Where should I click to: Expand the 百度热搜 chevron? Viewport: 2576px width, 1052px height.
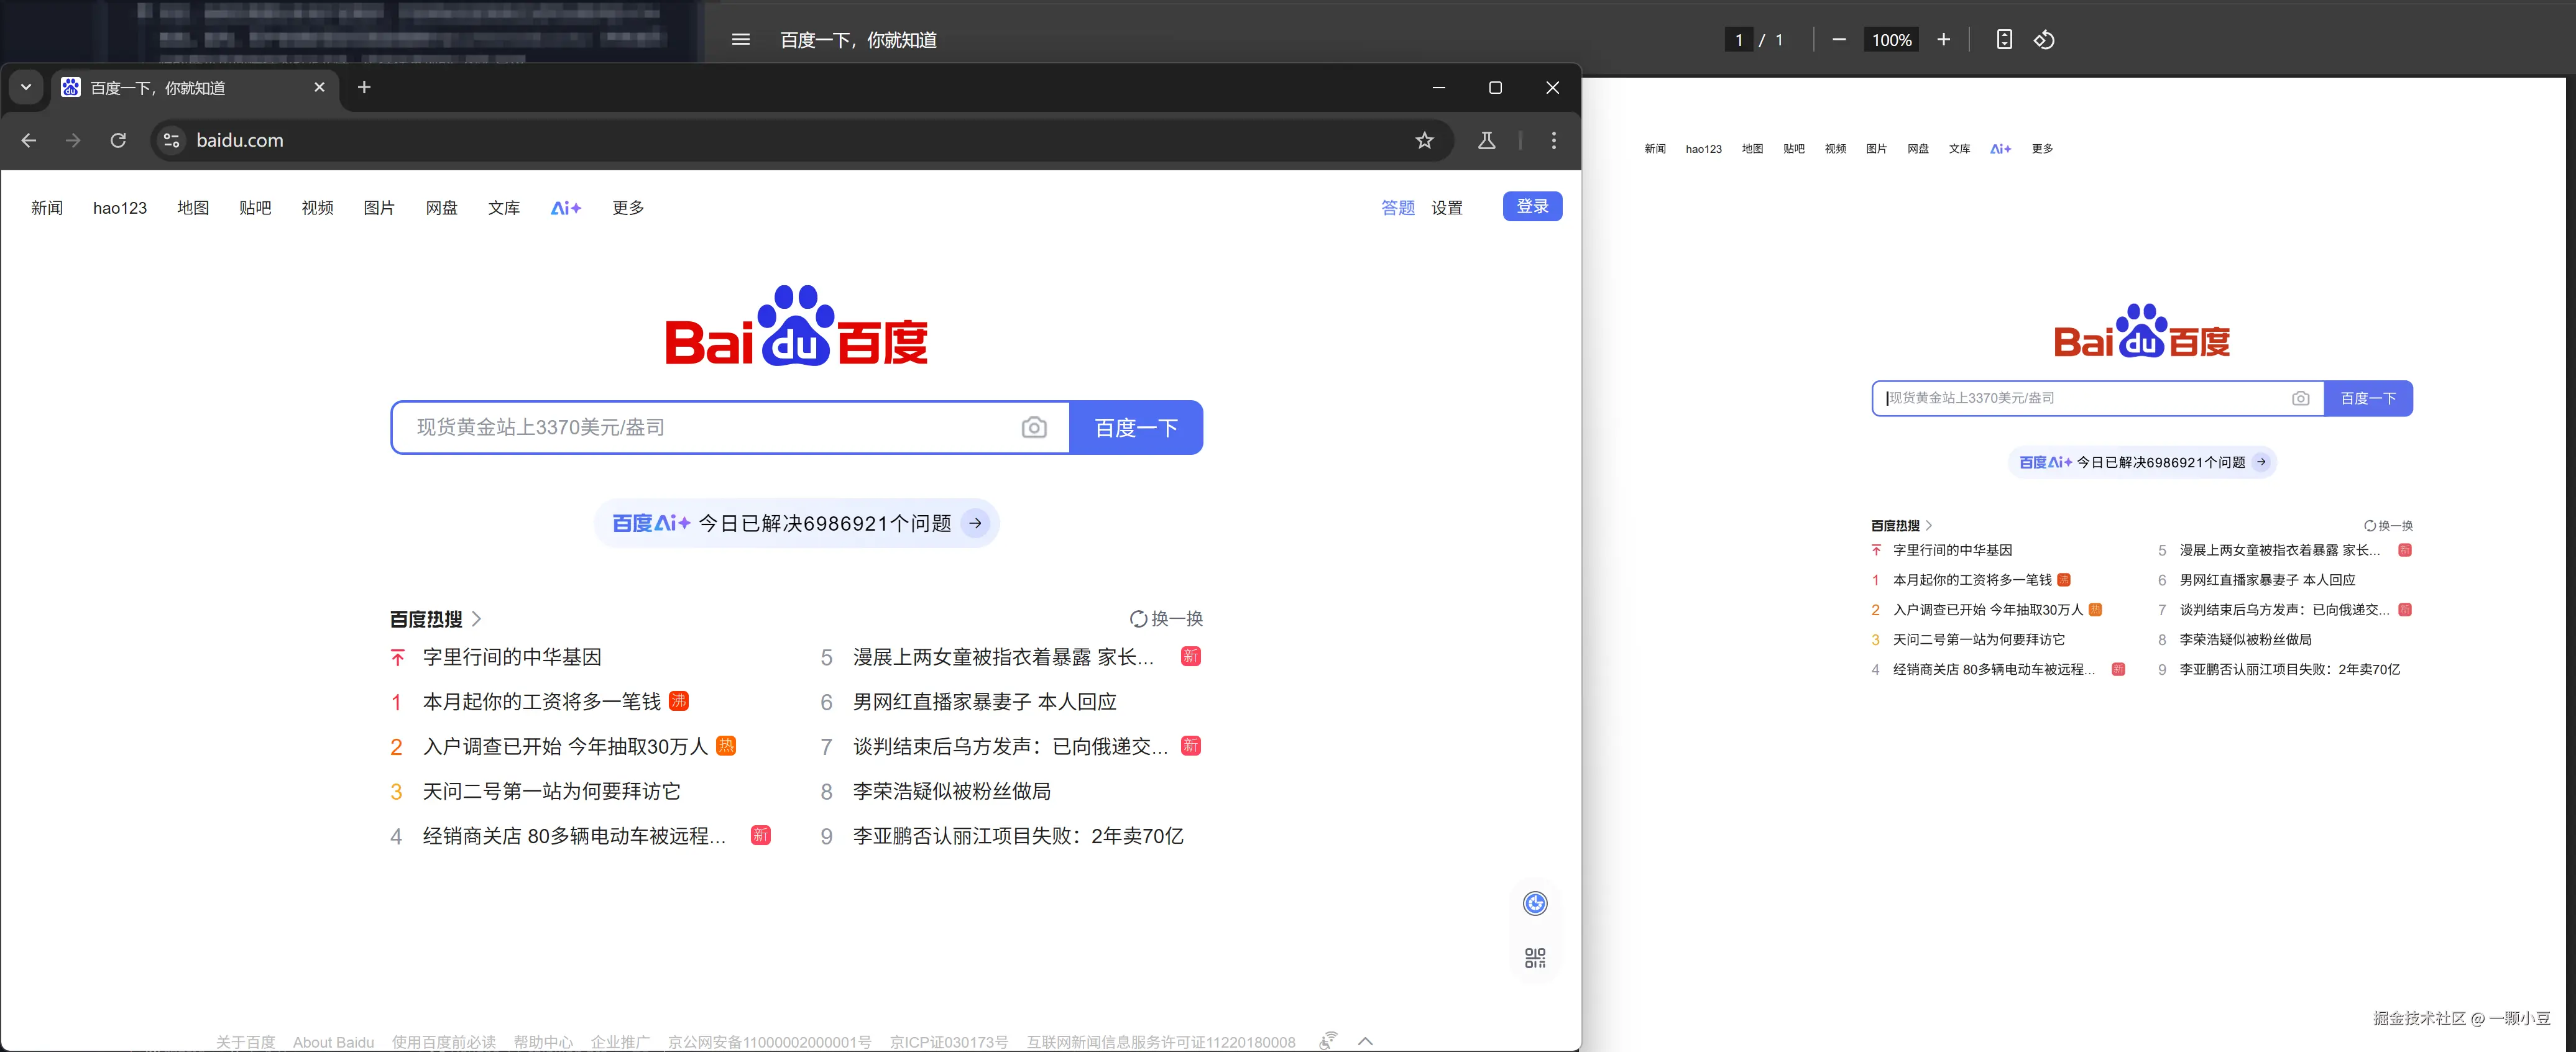click(477, 619)
